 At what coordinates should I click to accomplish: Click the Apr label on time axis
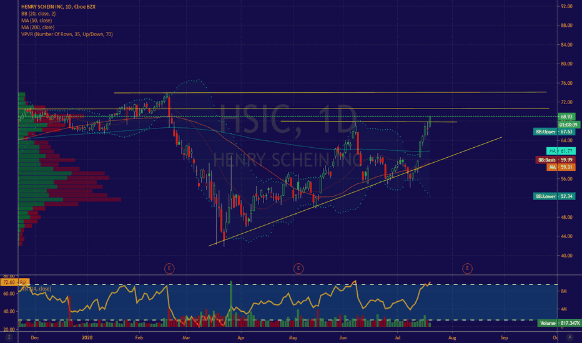(241, 337)
